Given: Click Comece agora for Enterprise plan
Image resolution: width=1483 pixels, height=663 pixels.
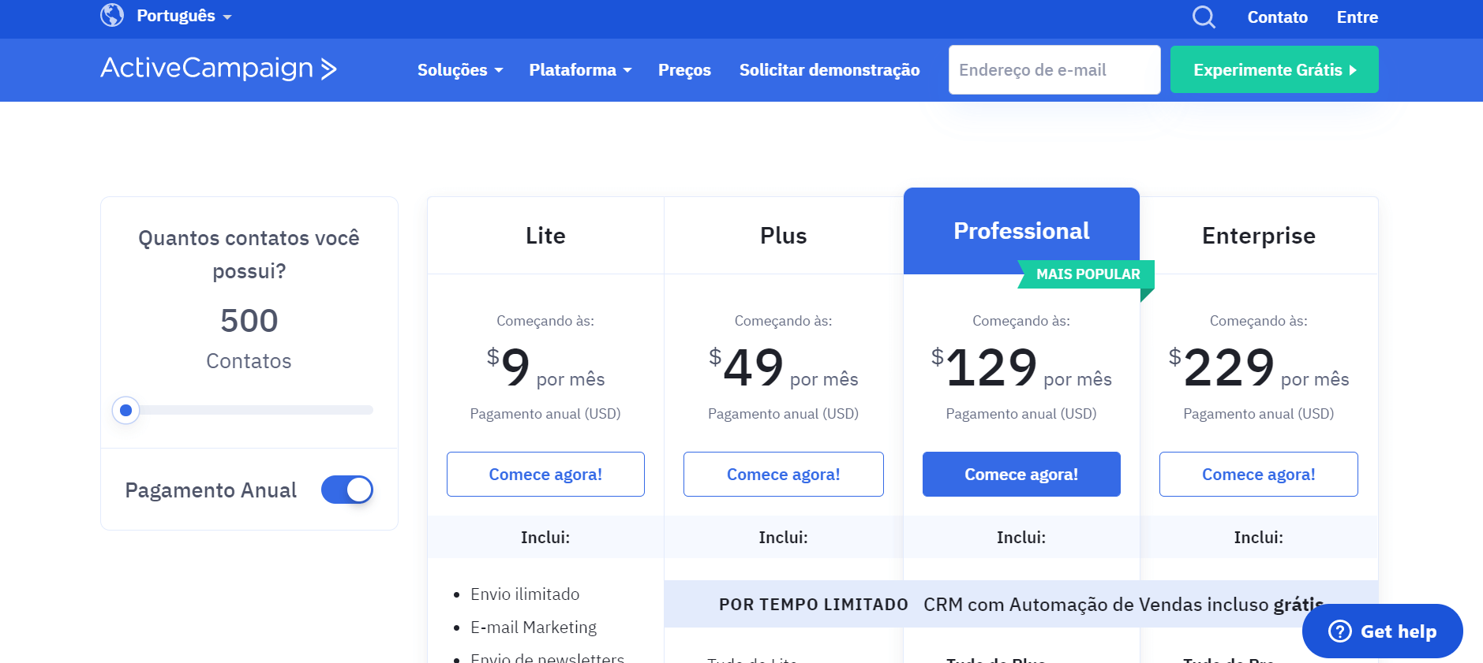Looking at the screenshot, I should pos(1259,474).
